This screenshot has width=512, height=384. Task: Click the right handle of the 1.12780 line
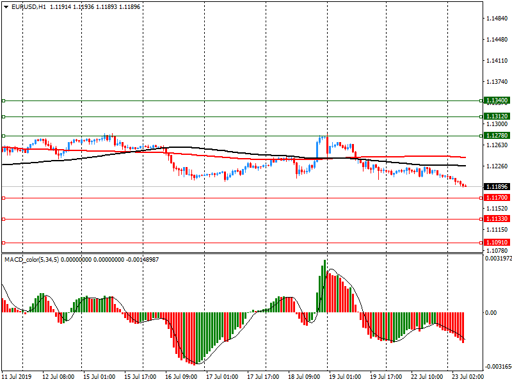[x=481, y=136]
